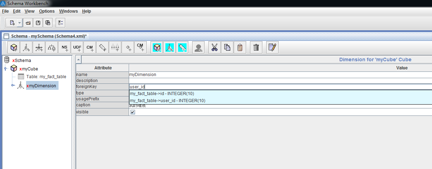Click the Copy icon

pyautogui.click(x=227, y=47)
